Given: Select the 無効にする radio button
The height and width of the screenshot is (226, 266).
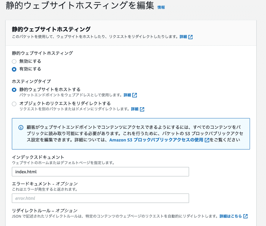Looking at the screenshot, I should [x=14, y=61].
